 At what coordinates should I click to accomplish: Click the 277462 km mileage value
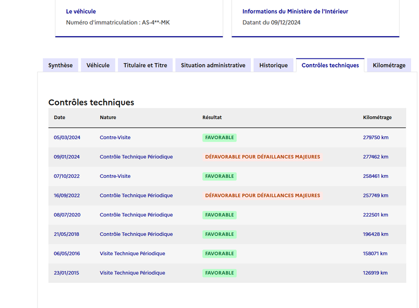(x=376, y=157)
